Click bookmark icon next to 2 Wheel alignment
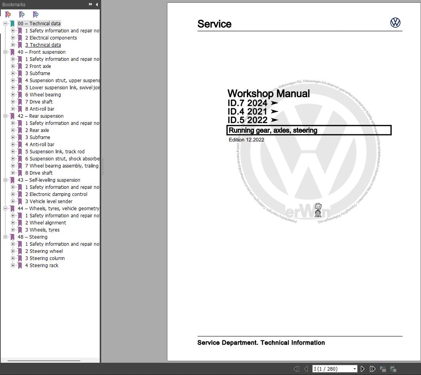The height and width of the screenshot is (375, 421). [20, 223]
